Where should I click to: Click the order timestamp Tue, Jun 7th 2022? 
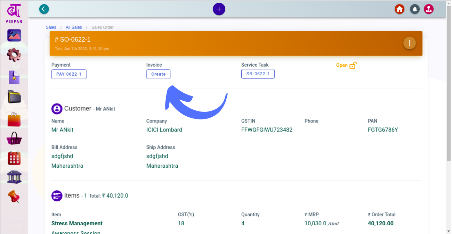[82, 49]
